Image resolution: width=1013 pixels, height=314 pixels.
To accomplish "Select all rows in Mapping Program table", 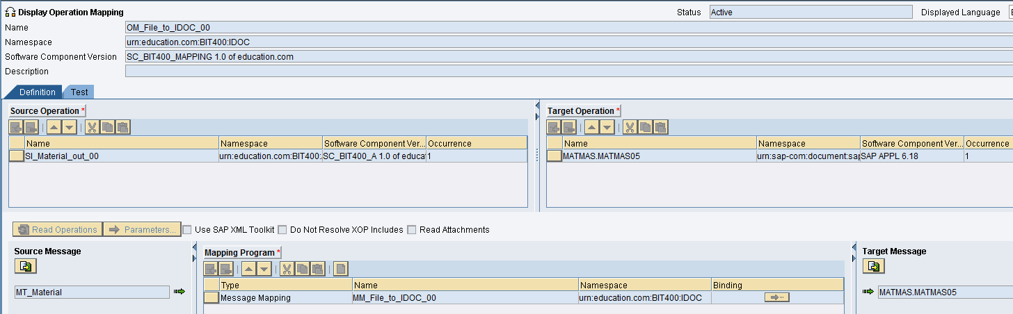I will tap(212, 285).
